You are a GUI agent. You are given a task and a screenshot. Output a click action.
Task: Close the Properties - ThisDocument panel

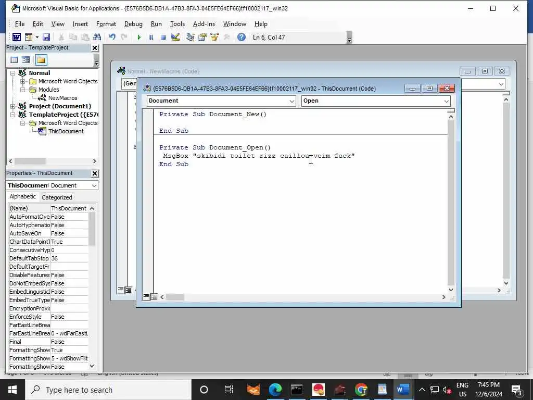pos(95,173)
